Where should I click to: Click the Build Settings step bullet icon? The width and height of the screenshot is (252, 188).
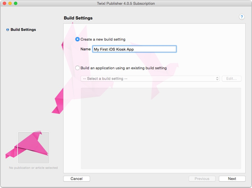(7, 29)
